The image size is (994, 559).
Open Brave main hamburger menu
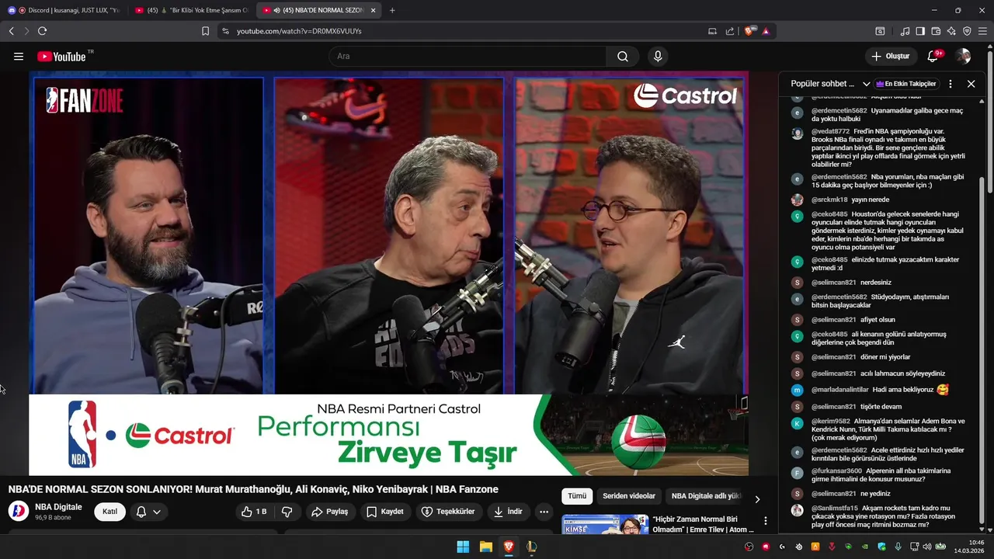pos(982,31)
